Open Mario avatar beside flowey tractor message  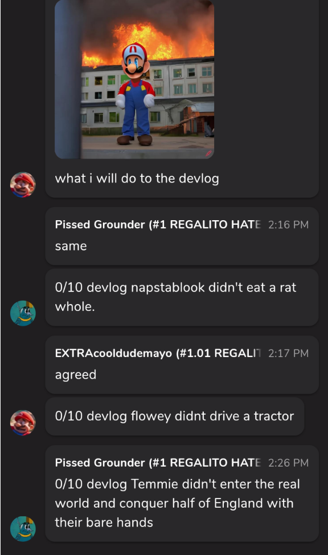click(x=23, y=423)
